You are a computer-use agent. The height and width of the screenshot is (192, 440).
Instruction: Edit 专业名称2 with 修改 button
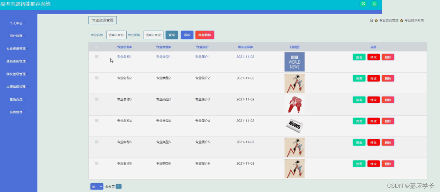pos(373,78)
